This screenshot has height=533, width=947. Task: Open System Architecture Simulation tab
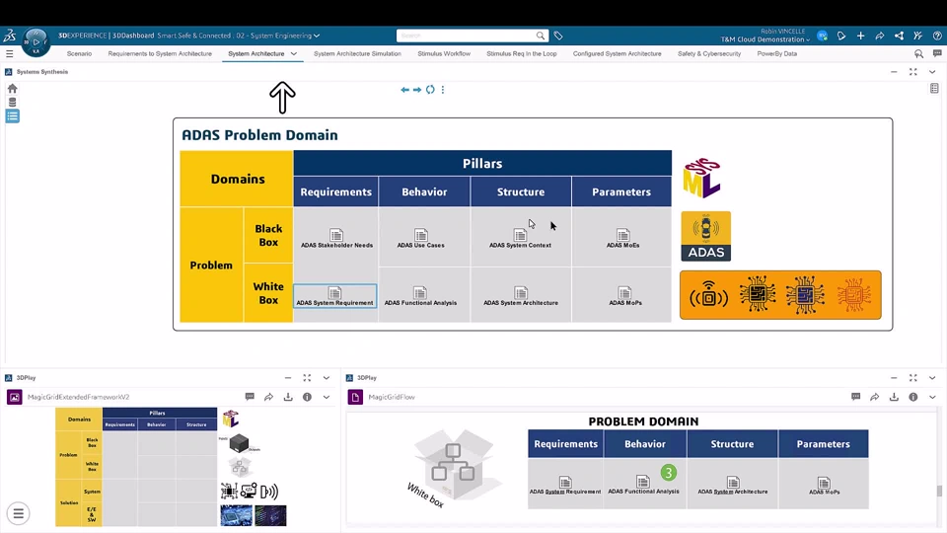coord(357,53)
